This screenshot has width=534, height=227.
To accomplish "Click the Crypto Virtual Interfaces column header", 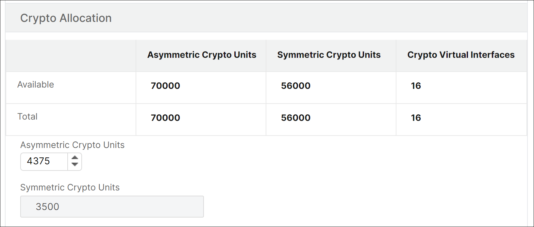I will pos(461,55).
